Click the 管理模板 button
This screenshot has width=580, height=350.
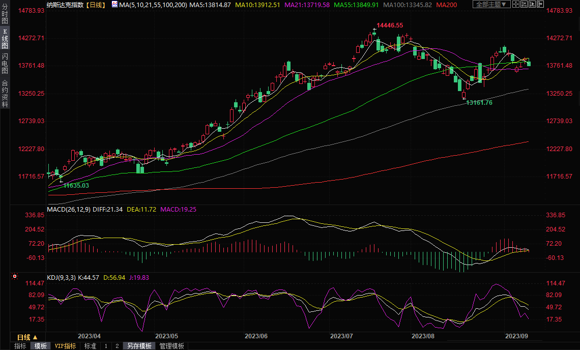click(x=172, y=346)
